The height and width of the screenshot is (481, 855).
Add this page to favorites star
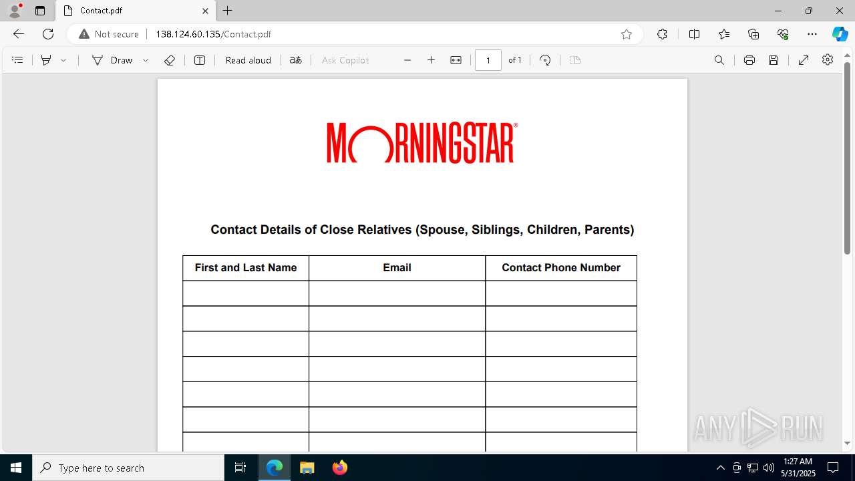[x=627, y=34]
